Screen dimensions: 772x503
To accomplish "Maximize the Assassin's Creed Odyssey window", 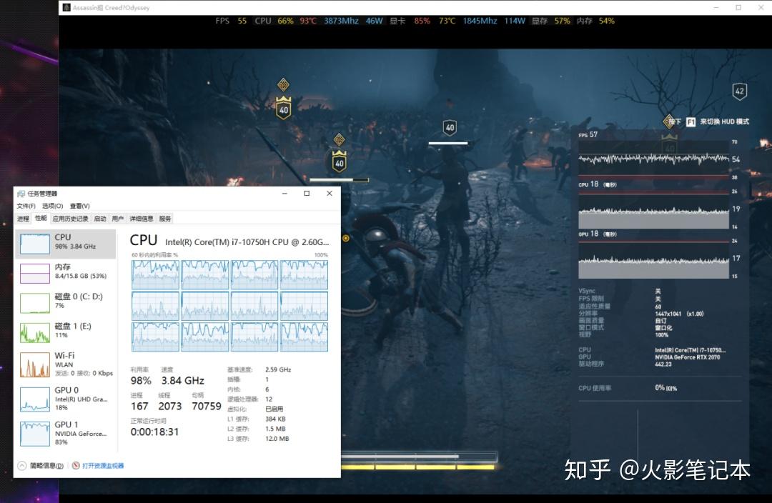I will pos(738,7).
